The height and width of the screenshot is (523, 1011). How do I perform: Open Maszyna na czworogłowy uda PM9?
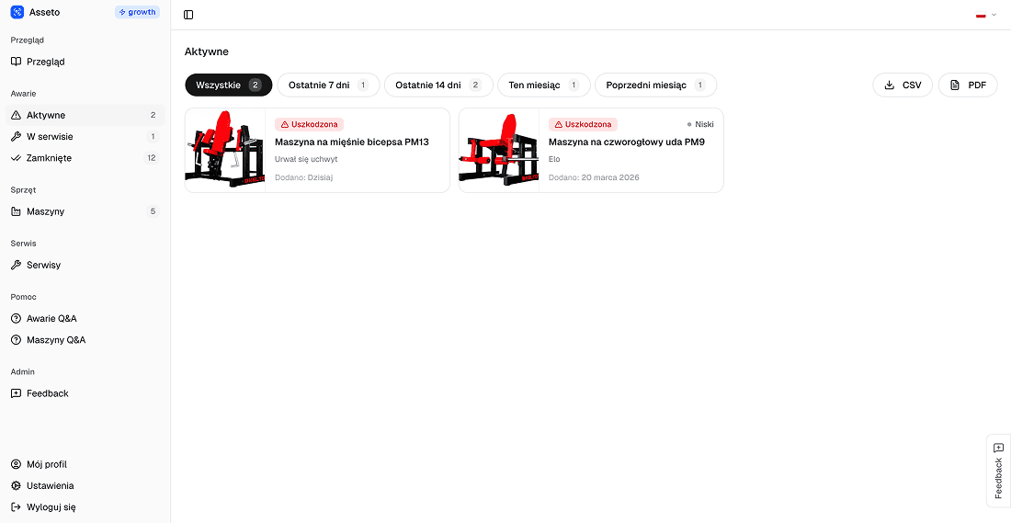(626, 142)
